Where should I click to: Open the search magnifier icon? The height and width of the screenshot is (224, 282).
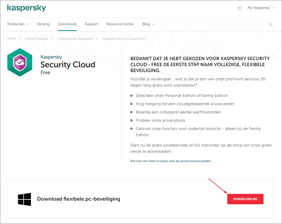271,24
